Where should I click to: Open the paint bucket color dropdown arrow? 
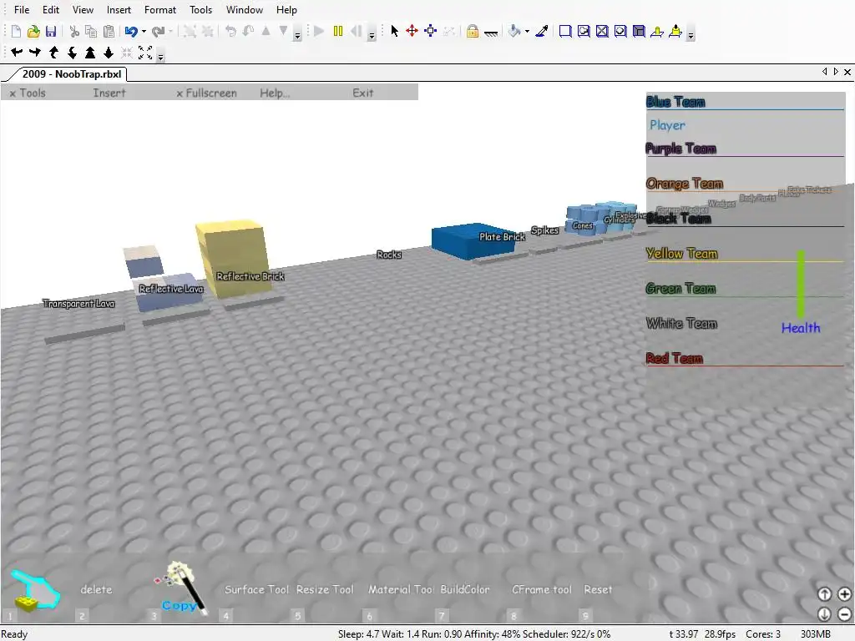pyautogui.click(x=527, y=32)
